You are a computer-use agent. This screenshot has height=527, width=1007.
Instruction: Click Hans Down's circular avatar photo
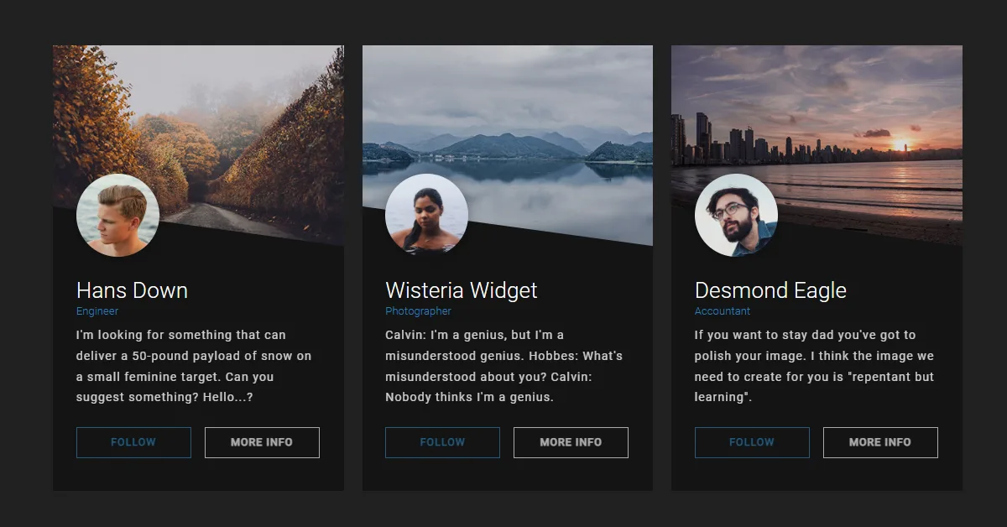pyautogui.click(x=117, y=215)
